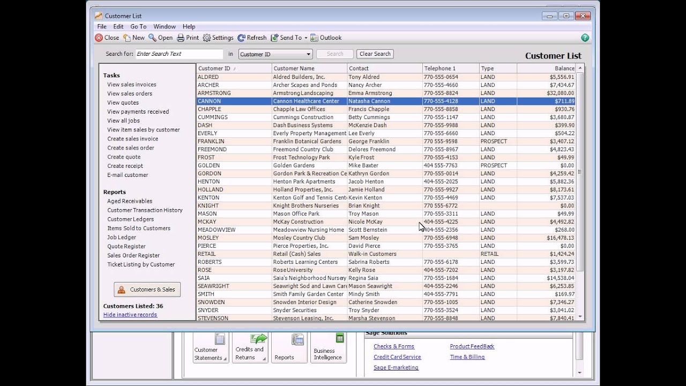Expand the Send To dropdown arrow
This screenshot has width=686, height=386.
click(x=306, y=38)
